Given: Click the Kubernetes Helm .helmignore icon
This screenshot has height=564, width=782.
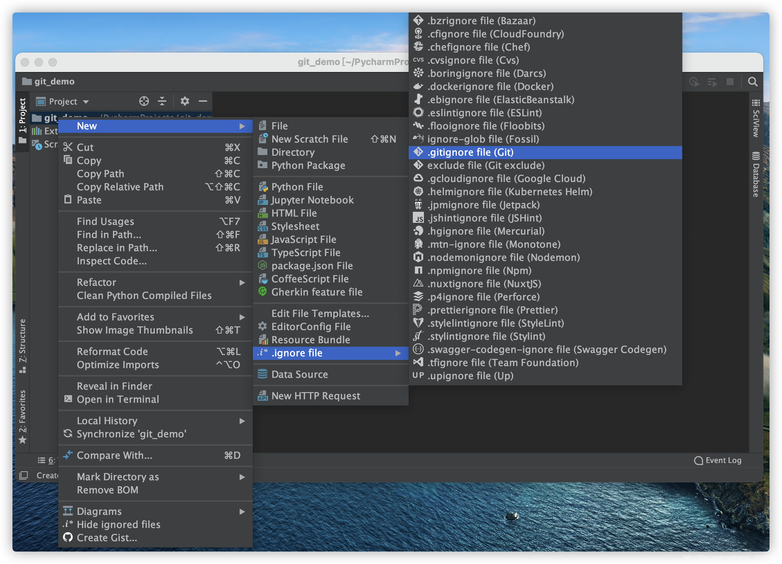Looking at the screenshot, I should pos(418,192).
